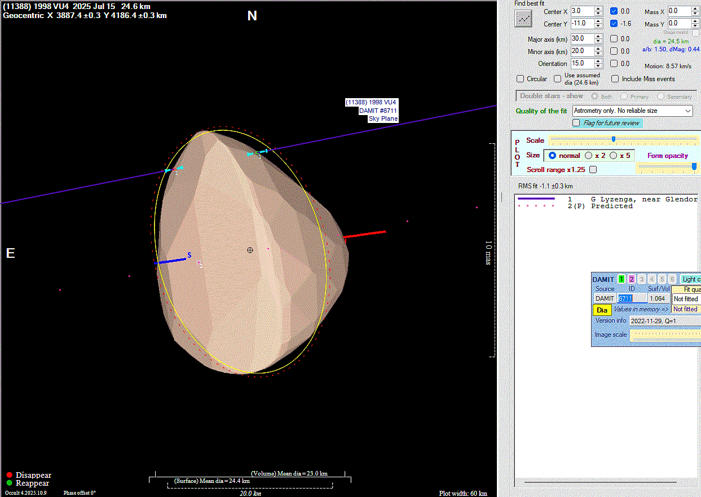Select the x 2 plot size option
Image resolution: width=701 pixels, height=497 pixels.
point(589,156)
